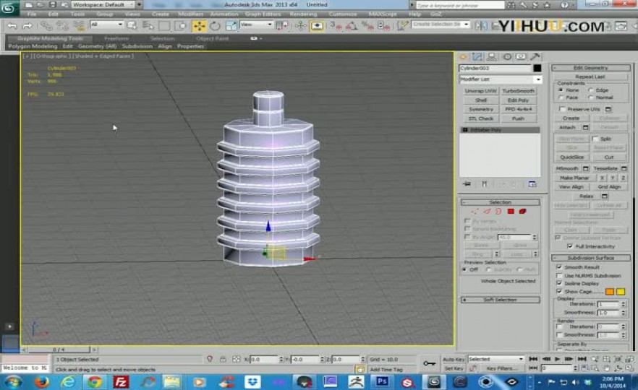Screen dimensions: 638x390
Task: Open the Rendering menu
Action: [303, 14]
